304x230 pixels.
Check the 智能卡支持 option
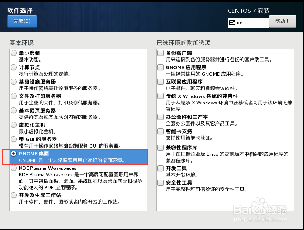pyautogui.click(x=160, y=131)
